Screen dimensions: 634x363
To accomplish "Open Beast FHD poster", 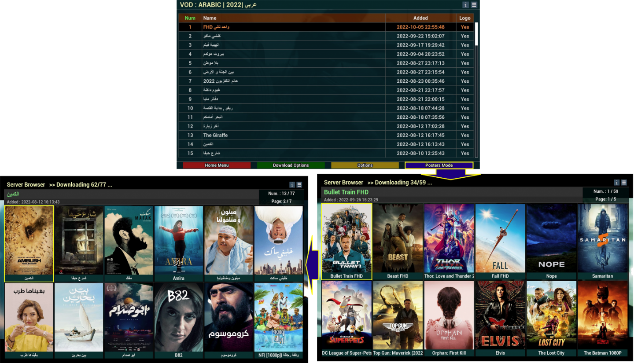I will coord(398,242).
